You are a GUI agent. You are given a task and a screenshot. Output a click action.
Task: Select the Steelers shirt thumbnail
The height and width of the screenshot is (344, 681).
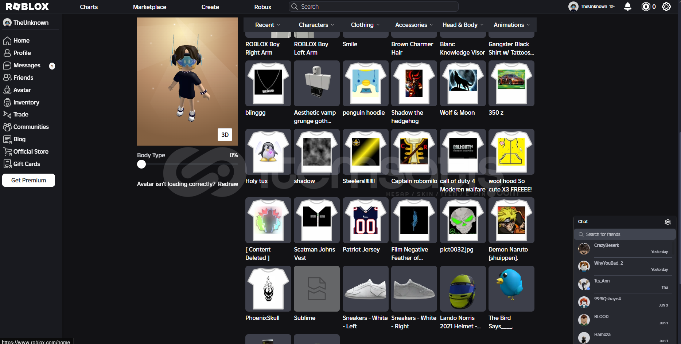point(365,152)
